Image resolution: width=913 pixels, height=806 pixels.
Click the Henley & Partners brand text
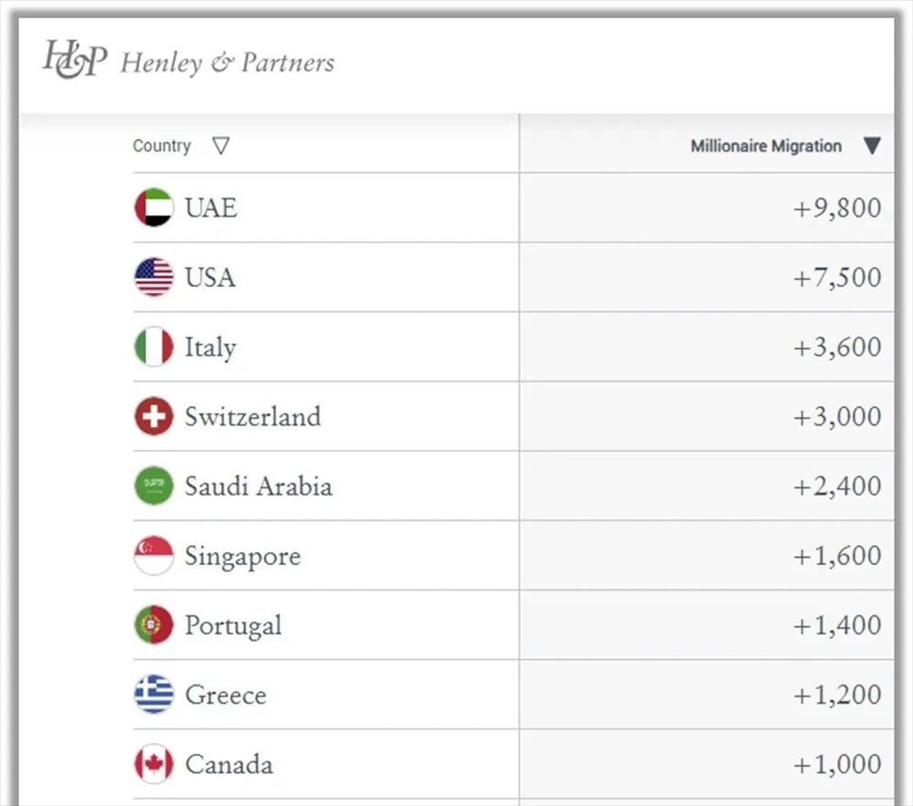(x=227, y=63)
